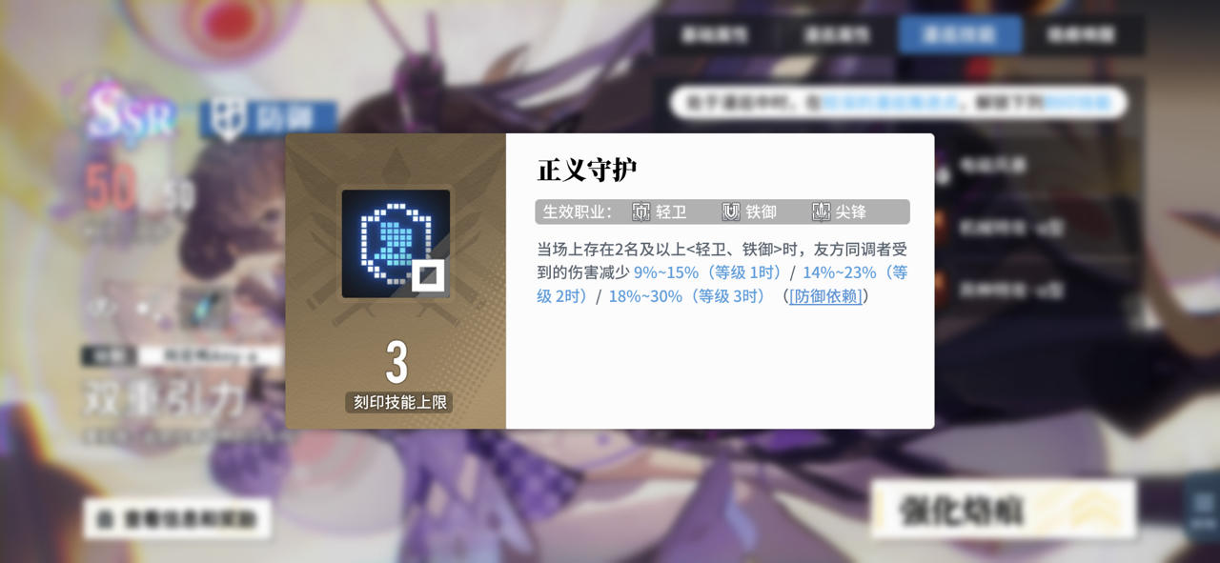1220x563 pixels.
Task: Click the 铁御 class icon
Action: 731,211
